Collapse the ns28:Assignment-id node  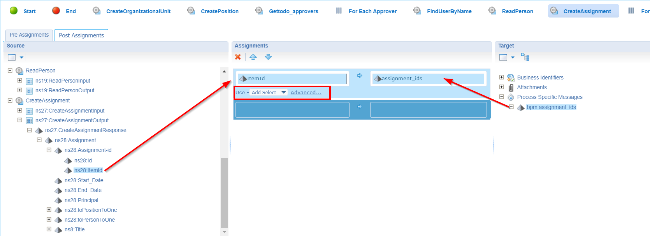pos(49,150)
